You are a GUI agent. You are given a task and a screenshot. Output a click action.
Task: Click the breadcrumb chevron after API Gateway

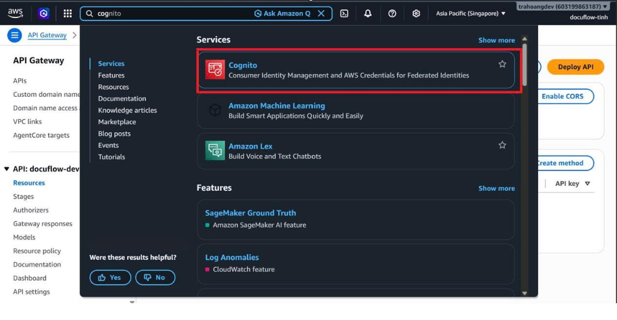click(x=74, y=35)
